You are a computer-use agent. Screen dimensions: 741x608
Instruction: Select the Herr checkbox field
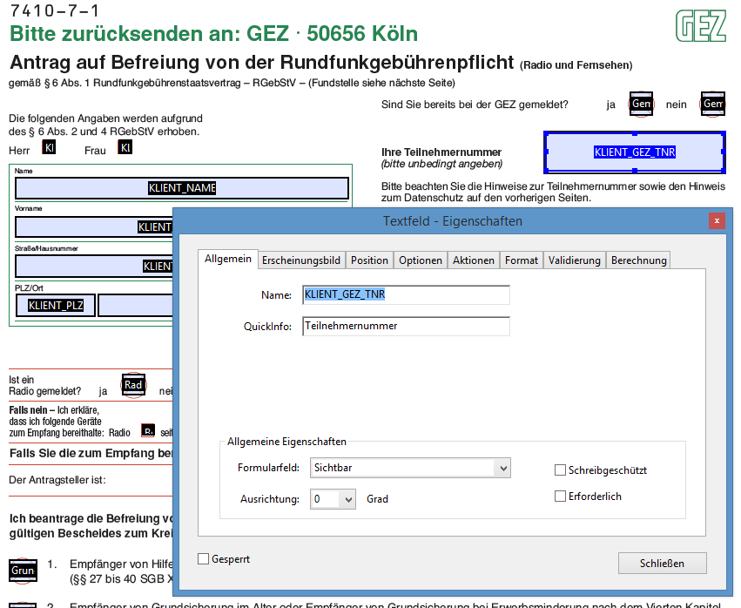point(49,147)
